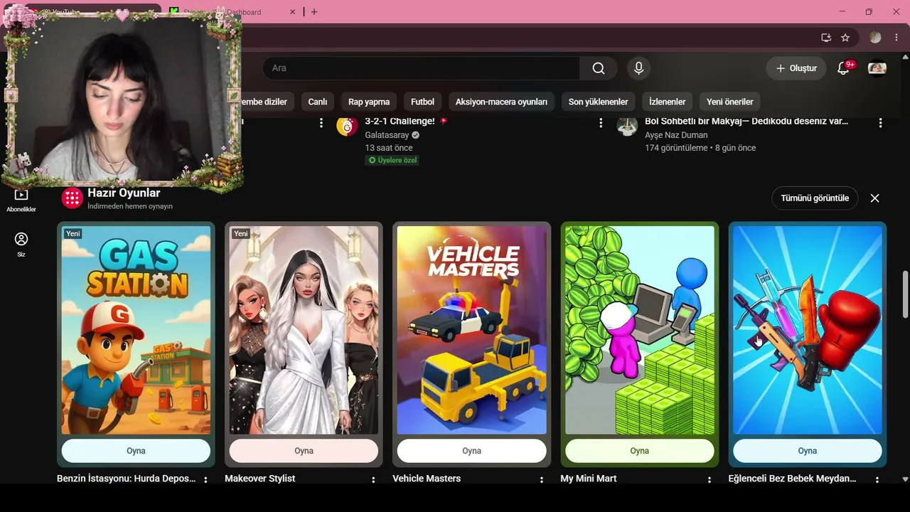Open the more options menu left of the Galatasaray avatar

pos(321,123)
